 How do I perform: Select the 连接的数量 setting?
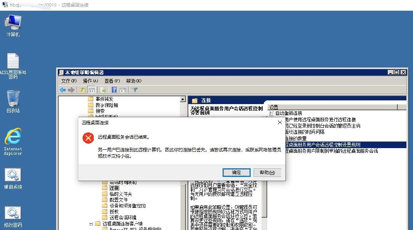point(296,138)
